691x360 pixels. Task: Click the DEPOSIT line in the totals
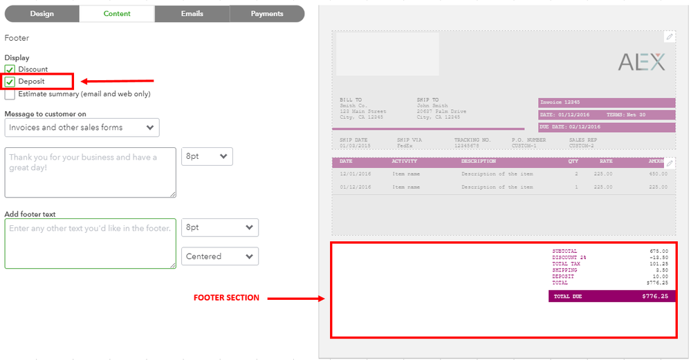[x=610, y=276]
